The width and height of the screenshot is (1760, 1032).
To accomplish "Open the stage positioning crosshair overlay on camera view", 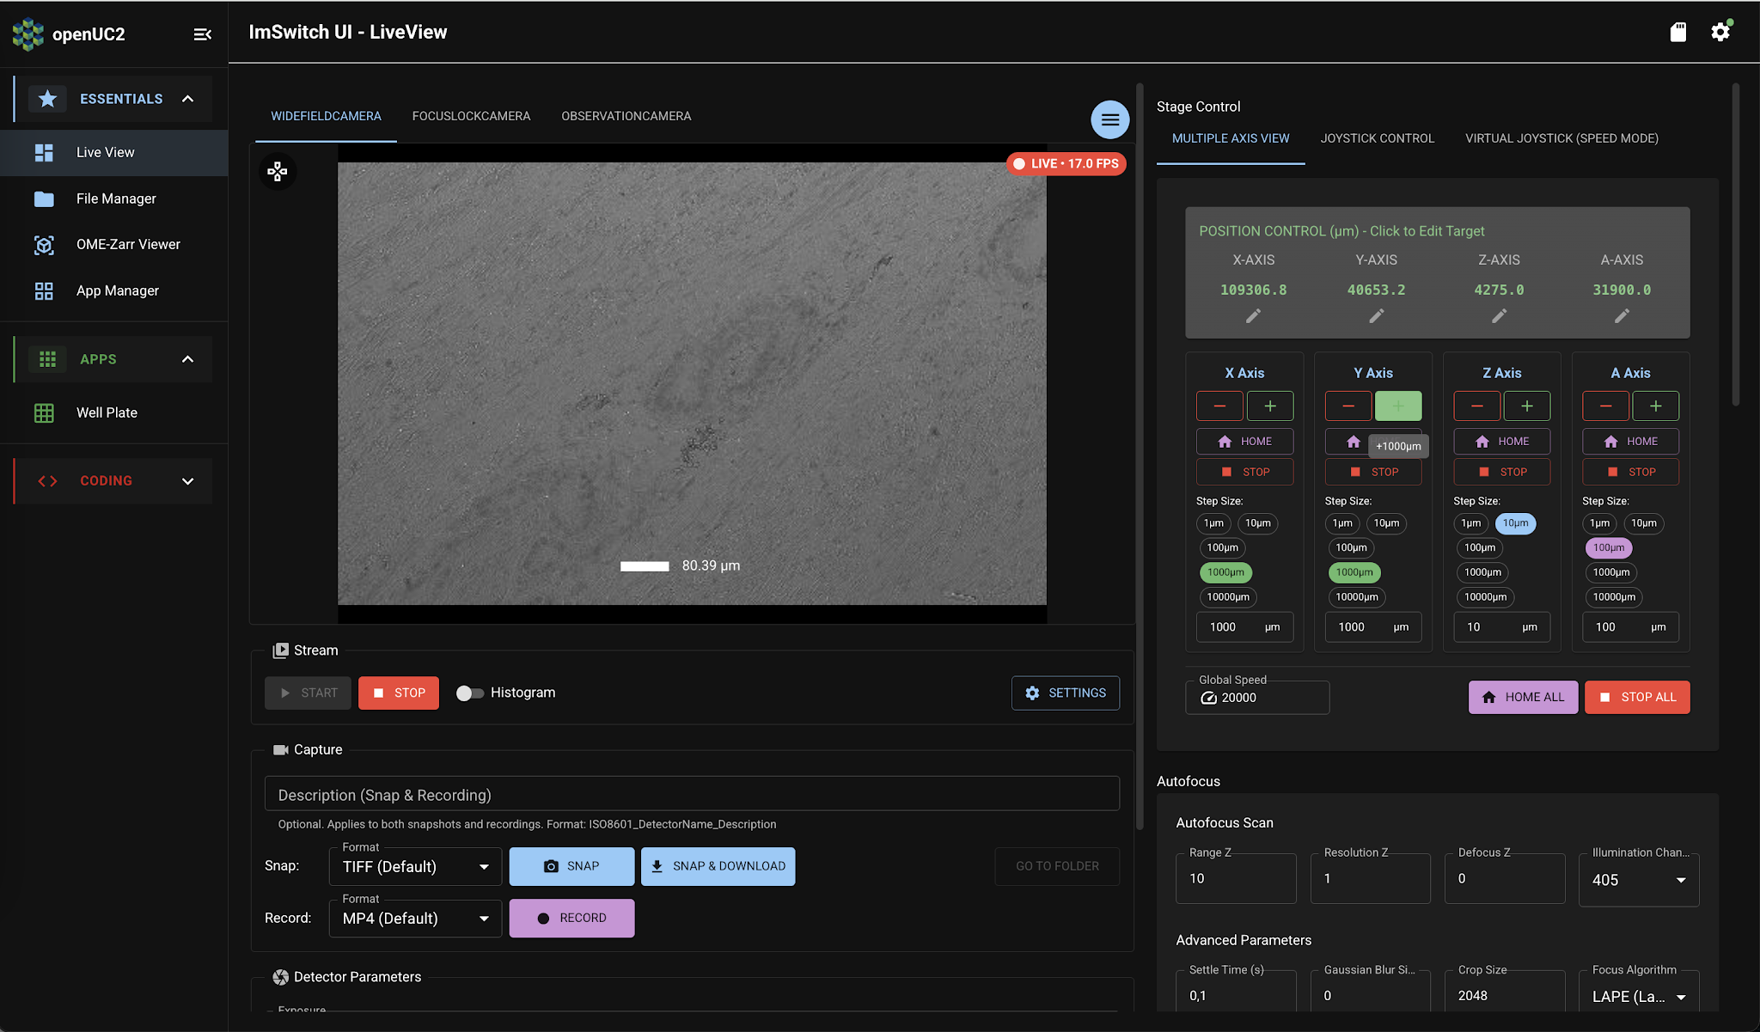I will (277, 171).
